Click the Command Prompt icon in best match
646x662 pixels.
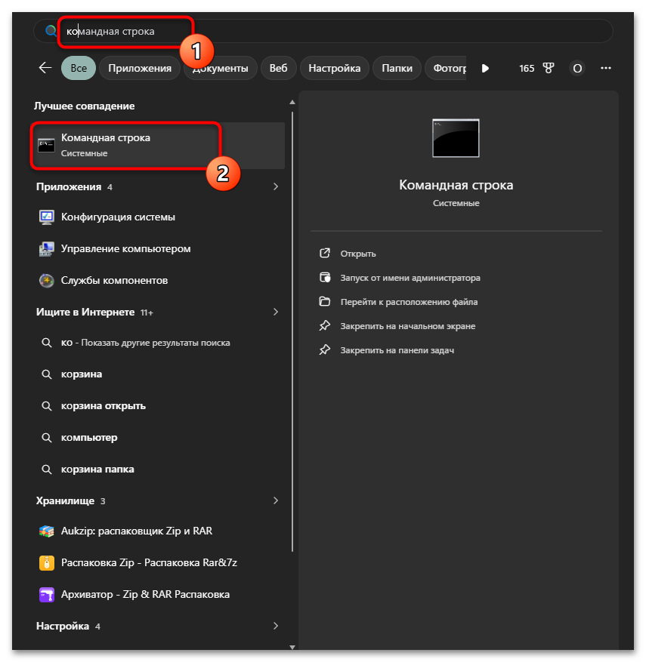click(x=47, y=145)
